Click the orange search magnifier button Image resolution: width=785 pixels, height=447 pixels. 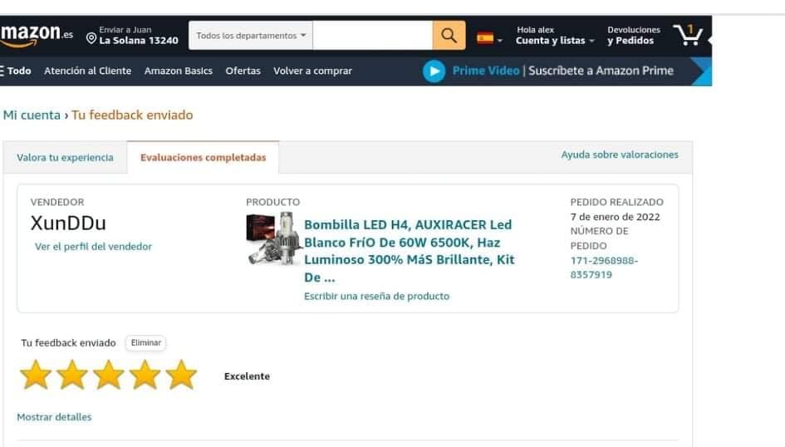point(449,35)
